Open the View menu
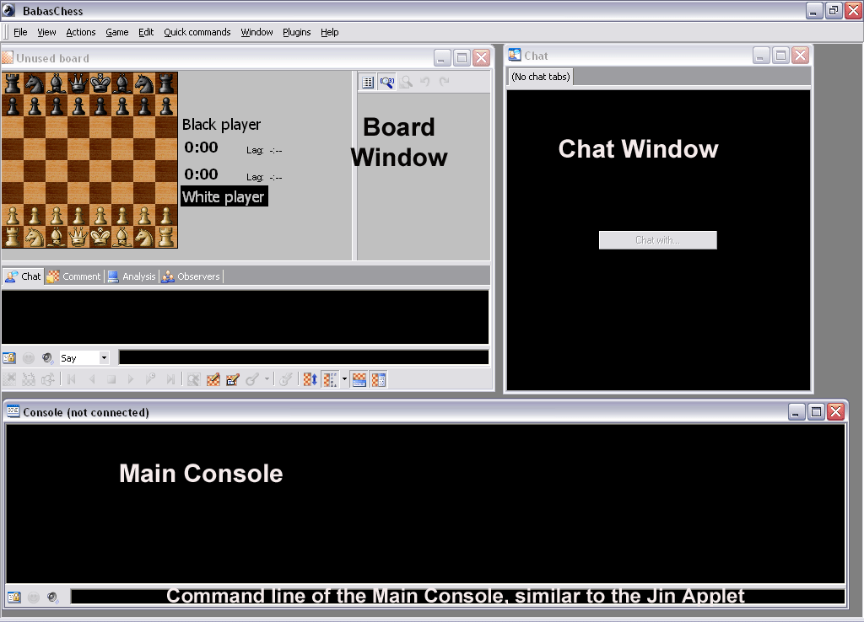This screenshot has width=864, height=622. point(46,32)
